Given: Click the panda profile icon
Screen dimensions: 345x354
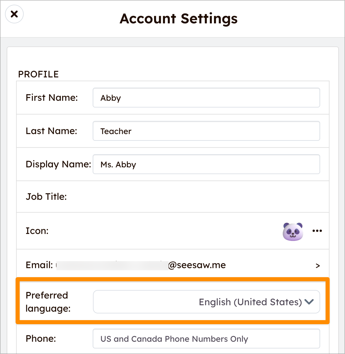Looking at the screenshot, I should [293, 232].
